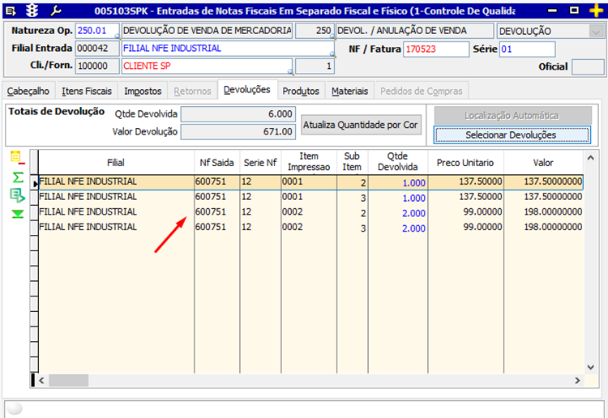The image size is (608, 418).
Task: Click the green export list icon
Action: (x=16, y=195)
